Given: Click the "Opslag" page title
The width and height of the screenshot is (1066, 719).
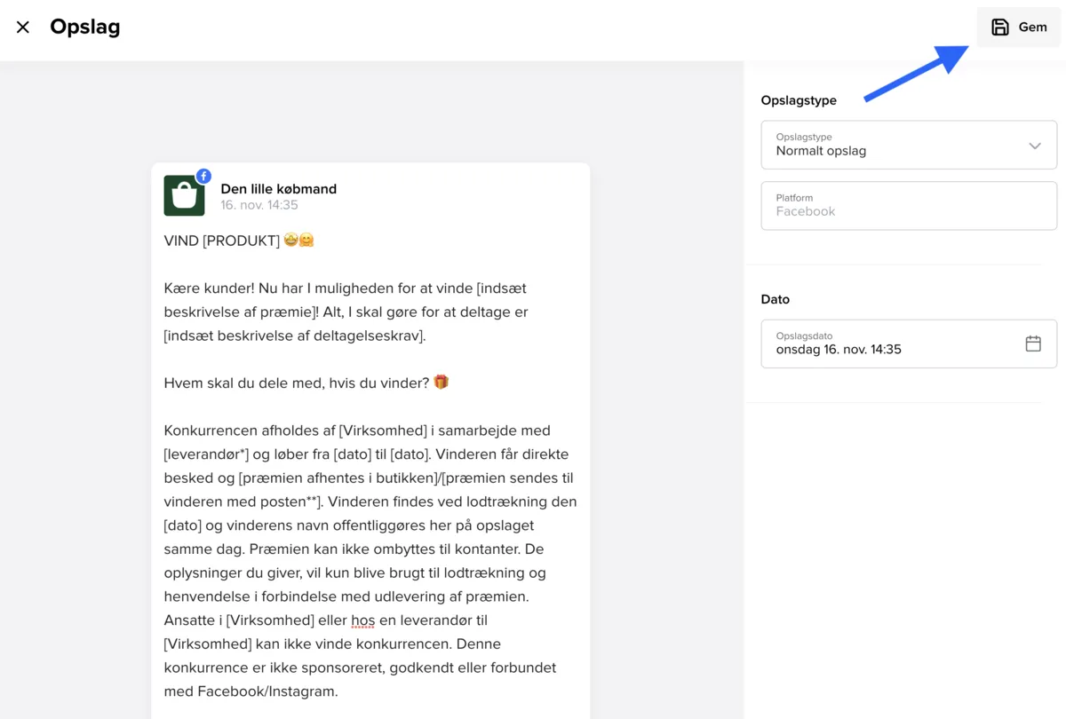Looking at the screenshot, I should 85,28.
